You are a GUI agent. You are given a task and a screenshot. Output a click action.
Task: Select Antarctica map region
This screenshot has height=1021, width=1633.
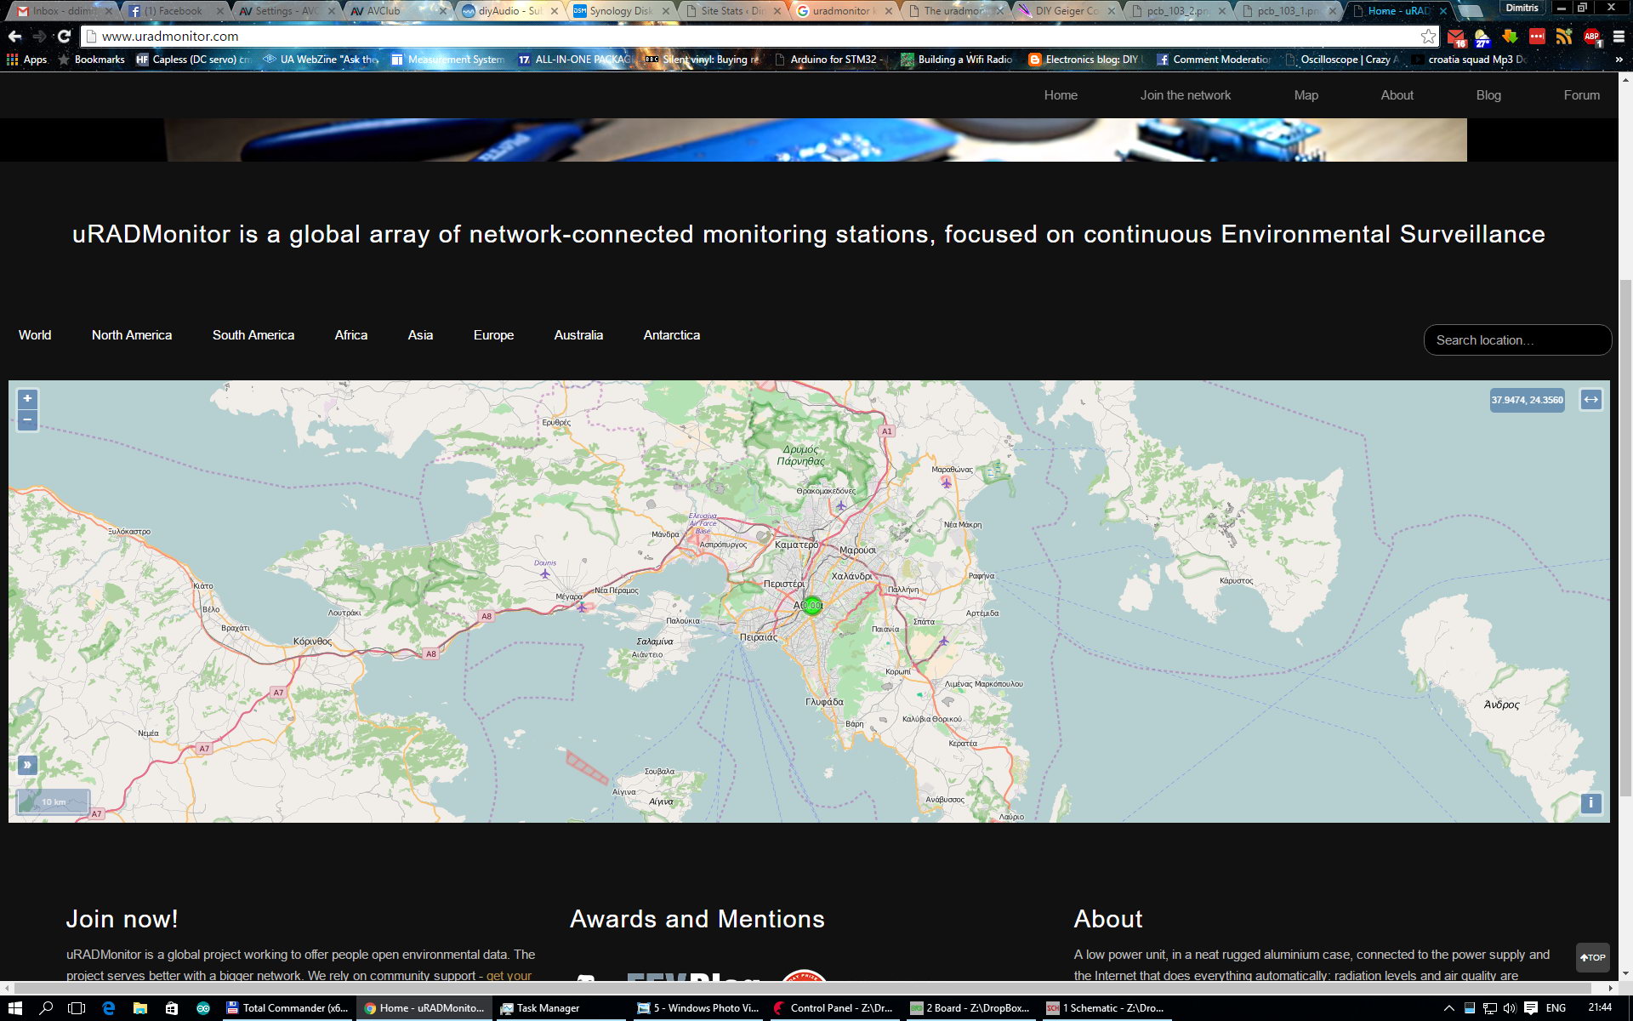point(672,335)
